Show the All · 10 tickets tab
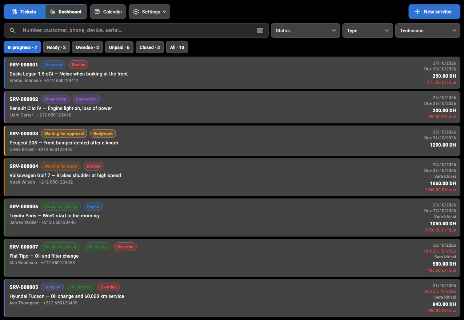The width and height of the screenshot is (464, 320). coord(177,47)
